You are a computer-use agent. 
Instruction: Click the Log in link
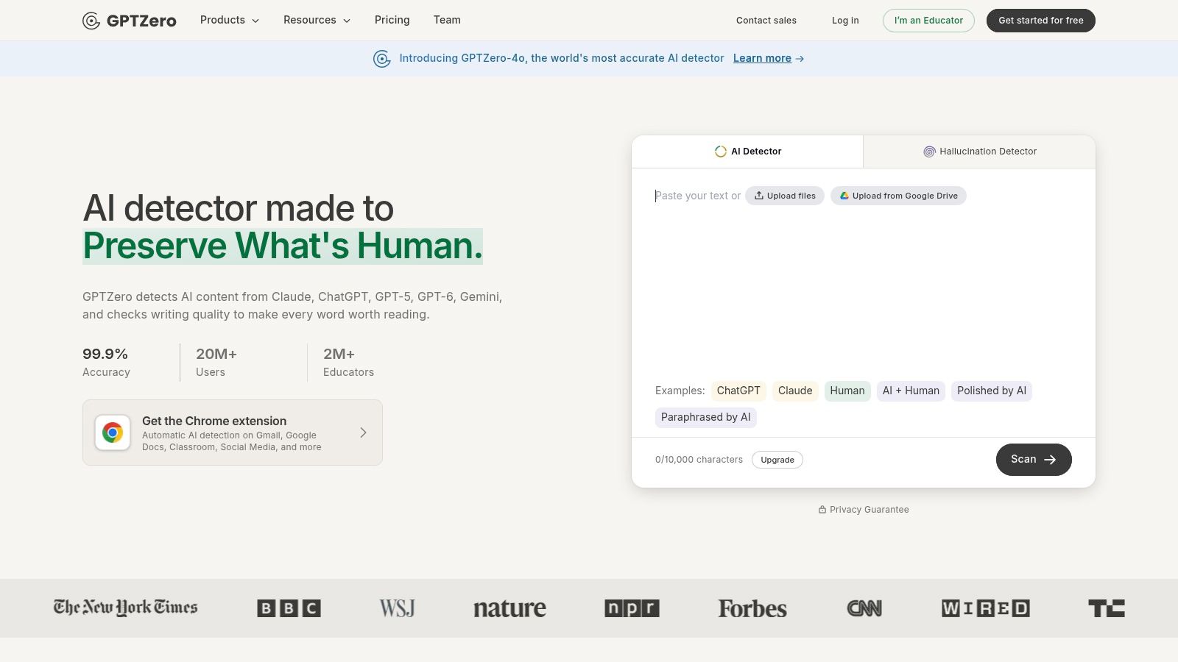tap(845, 21)
